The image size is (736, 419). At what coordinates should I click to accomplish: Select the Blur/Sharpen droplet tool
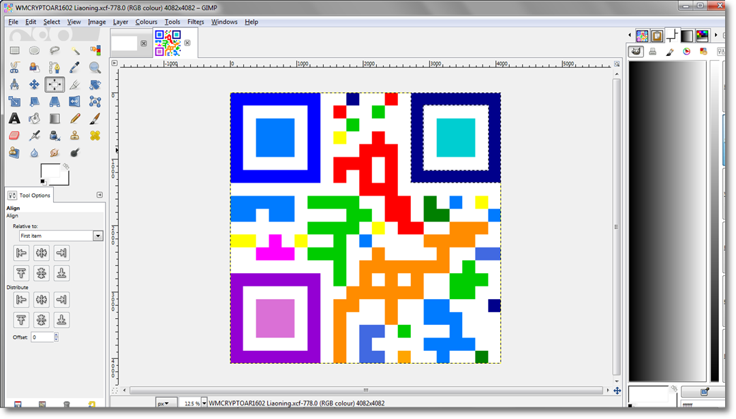pyautogui.click(x=34, y=153)
